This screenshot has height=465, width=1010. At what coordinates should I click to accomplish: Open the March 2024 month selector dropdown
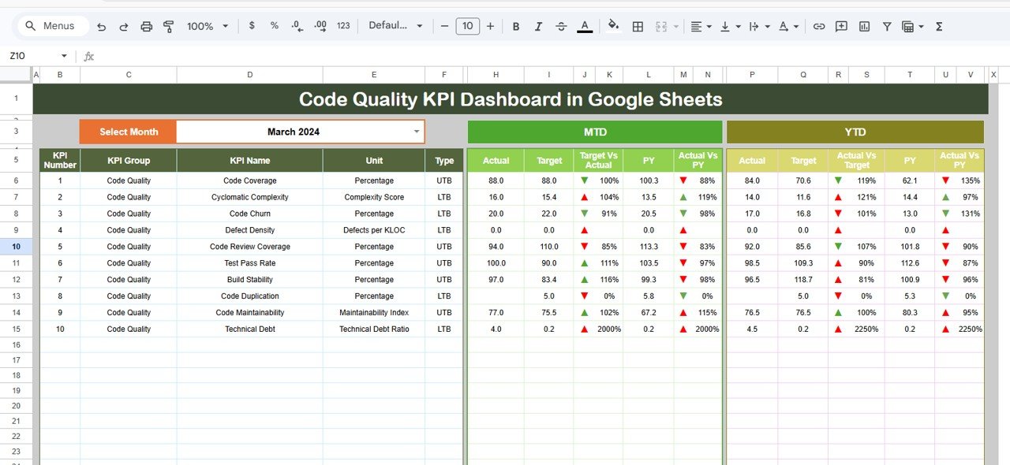(417, 132)
